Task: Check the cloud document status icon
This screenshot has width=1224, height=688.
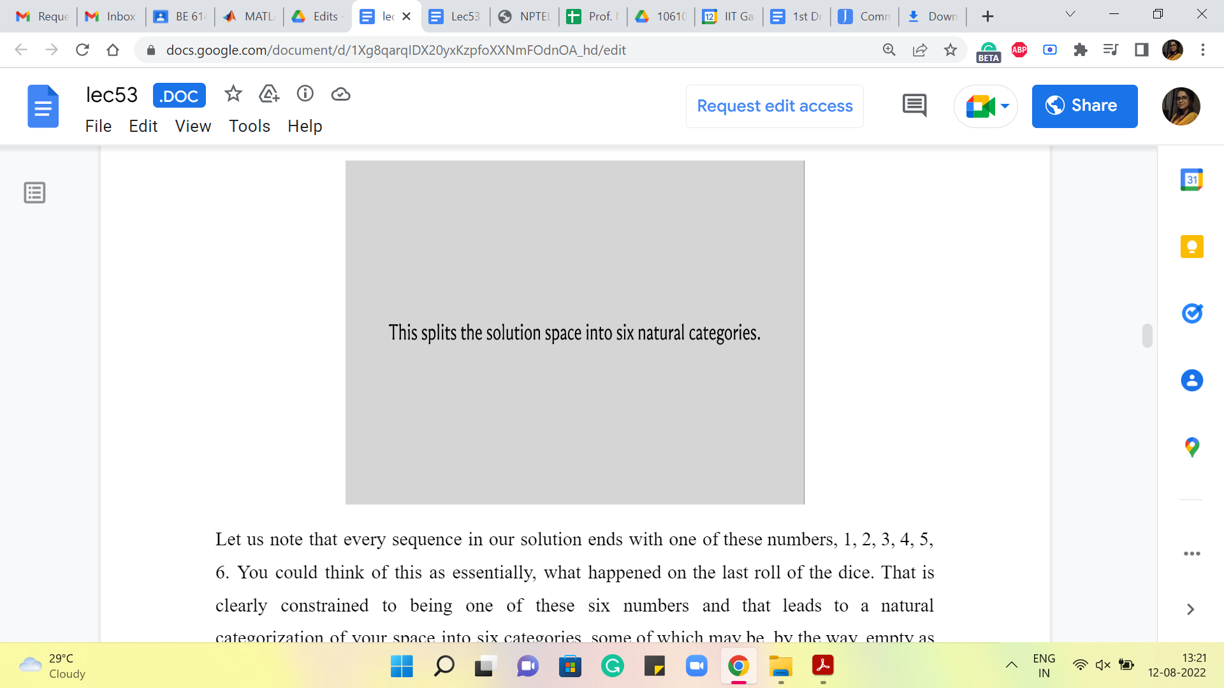Action: (341, 94)
